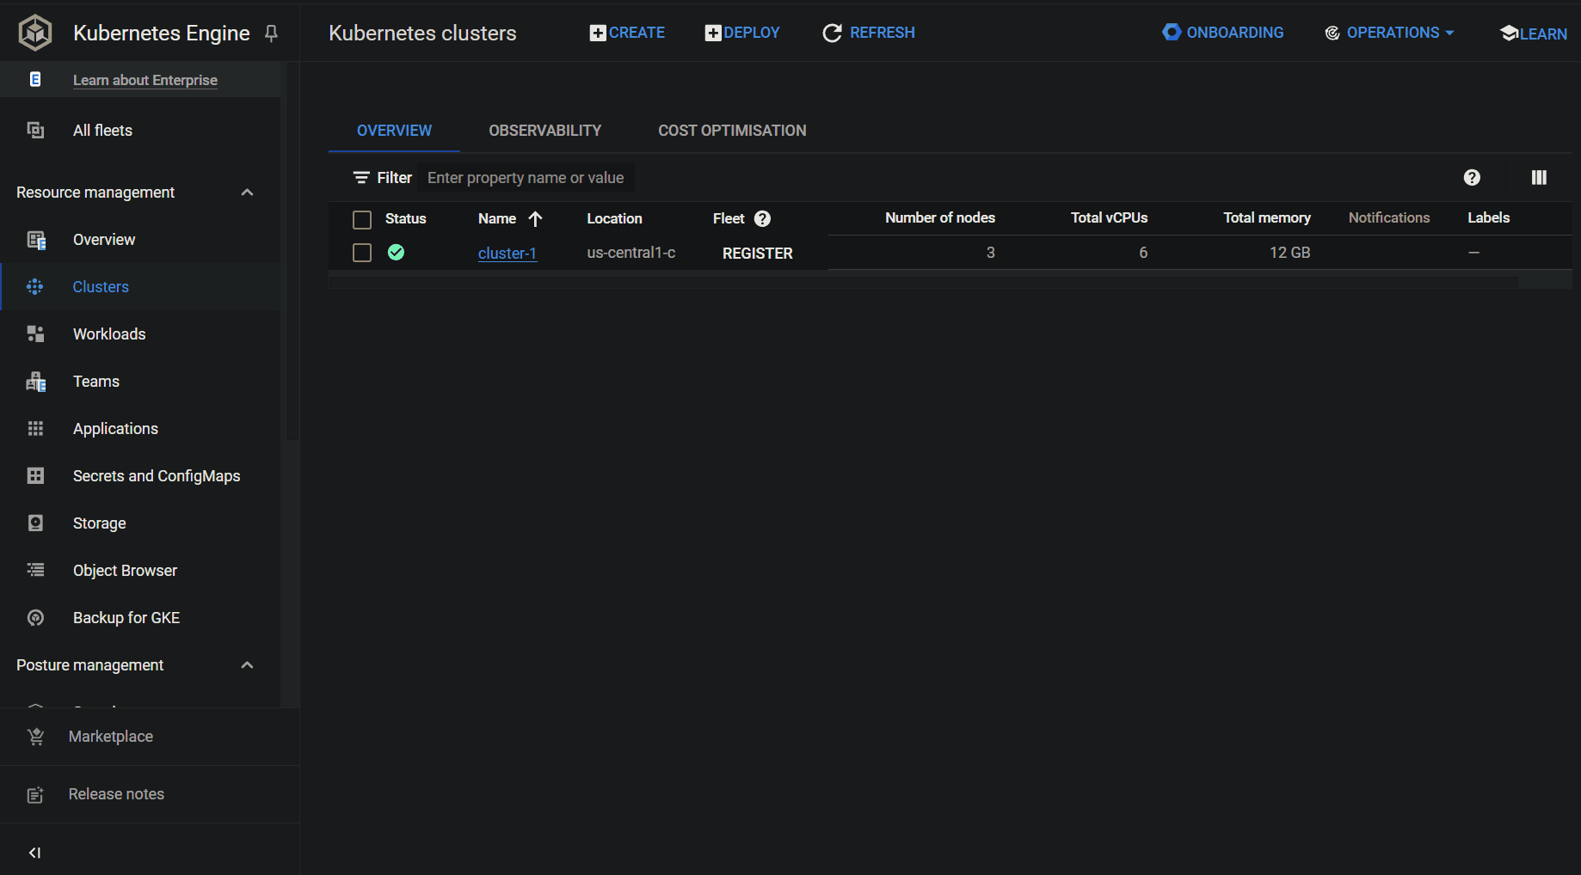The image size is (1581, 875).
Task: Click the Create cluster button
Action: click(626, 32)
